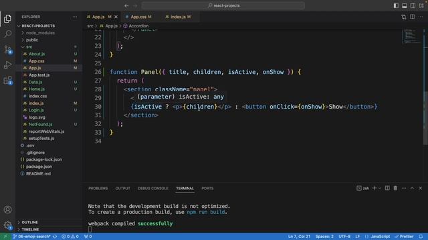
Task: Open Run and Debug view
Action: click(x=7, y=65)
